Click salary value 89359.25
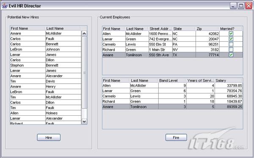254x158 pixels. coord(229,107)
